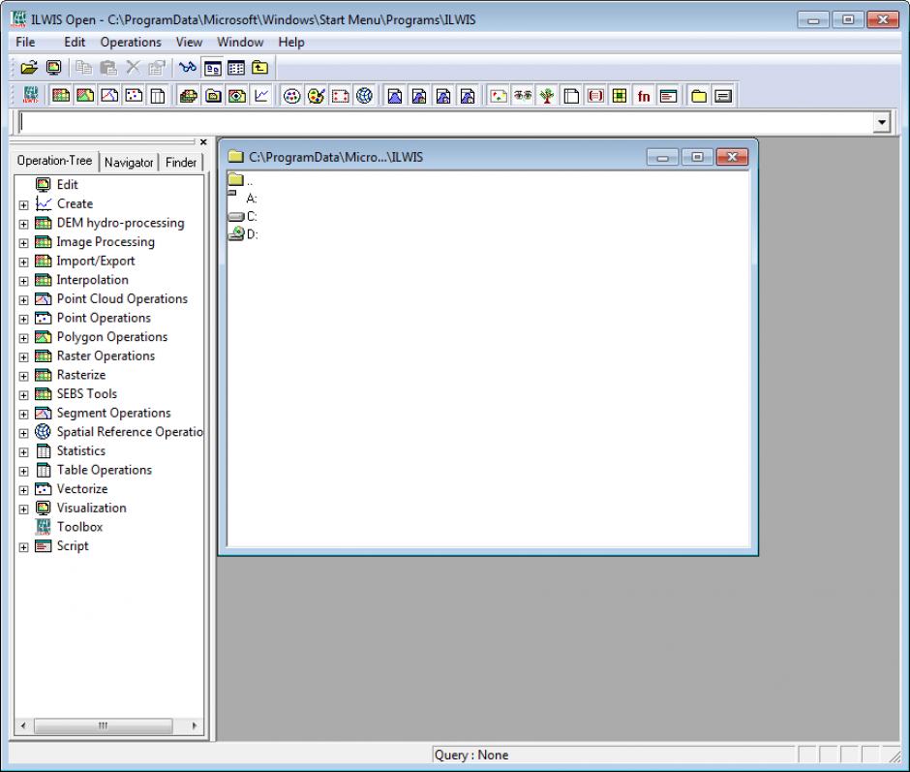
Task: Click in the command line input field
Action: [x=447, y=123]
